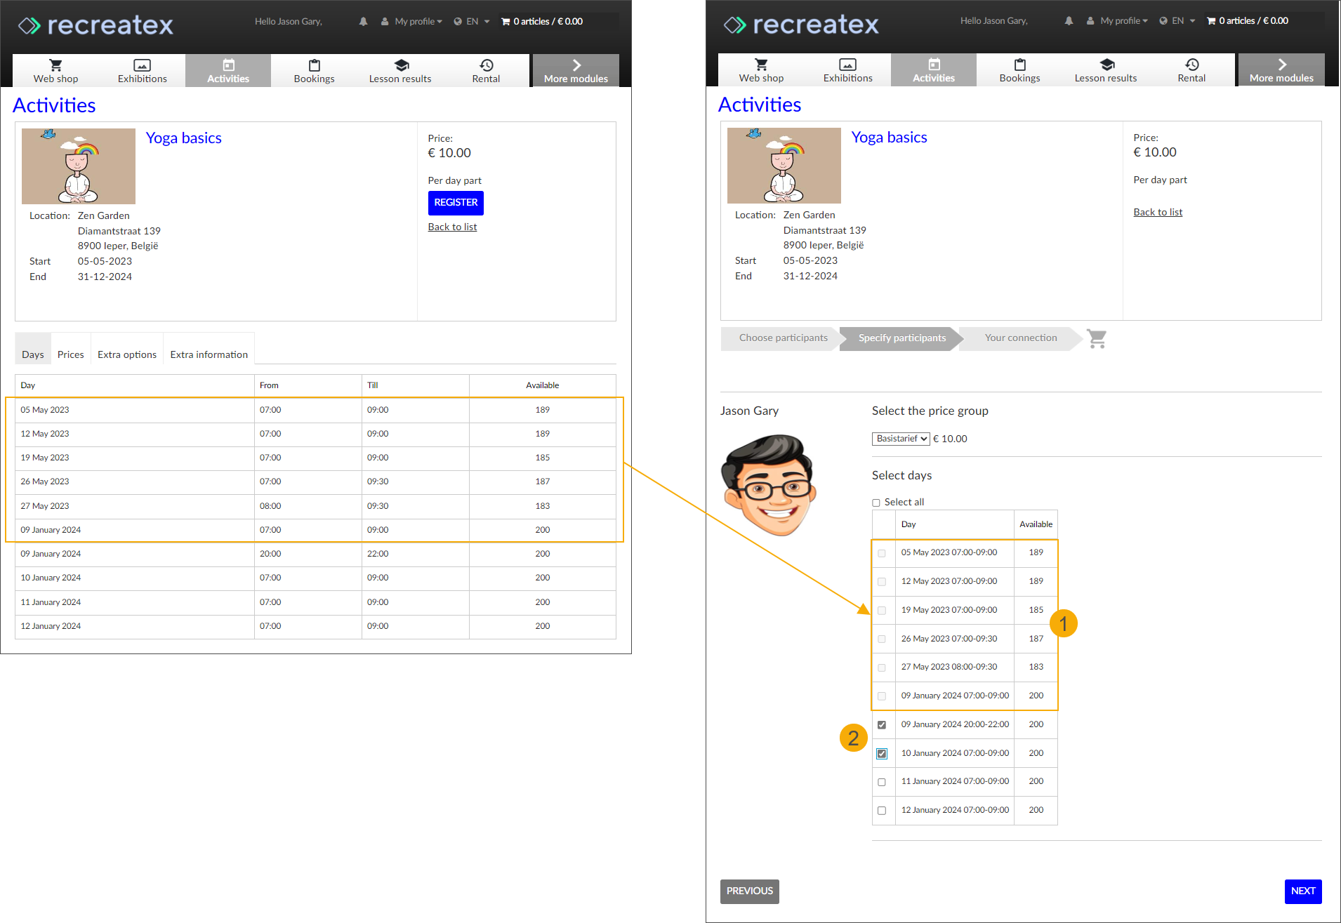Open Lesson results module in left window
Image resolution: width=1341 pixels, height=923 pixels.
click(400, 71)
